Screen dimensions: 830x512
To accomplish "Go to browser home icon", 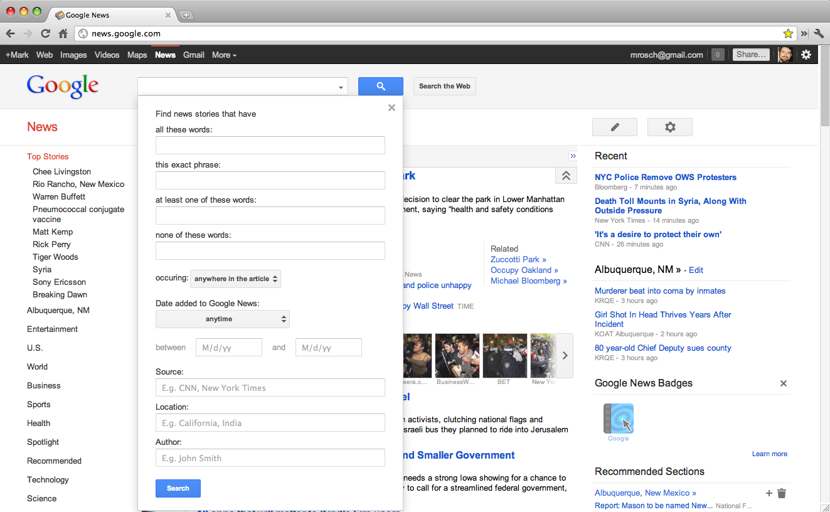I will click(63, 33).
